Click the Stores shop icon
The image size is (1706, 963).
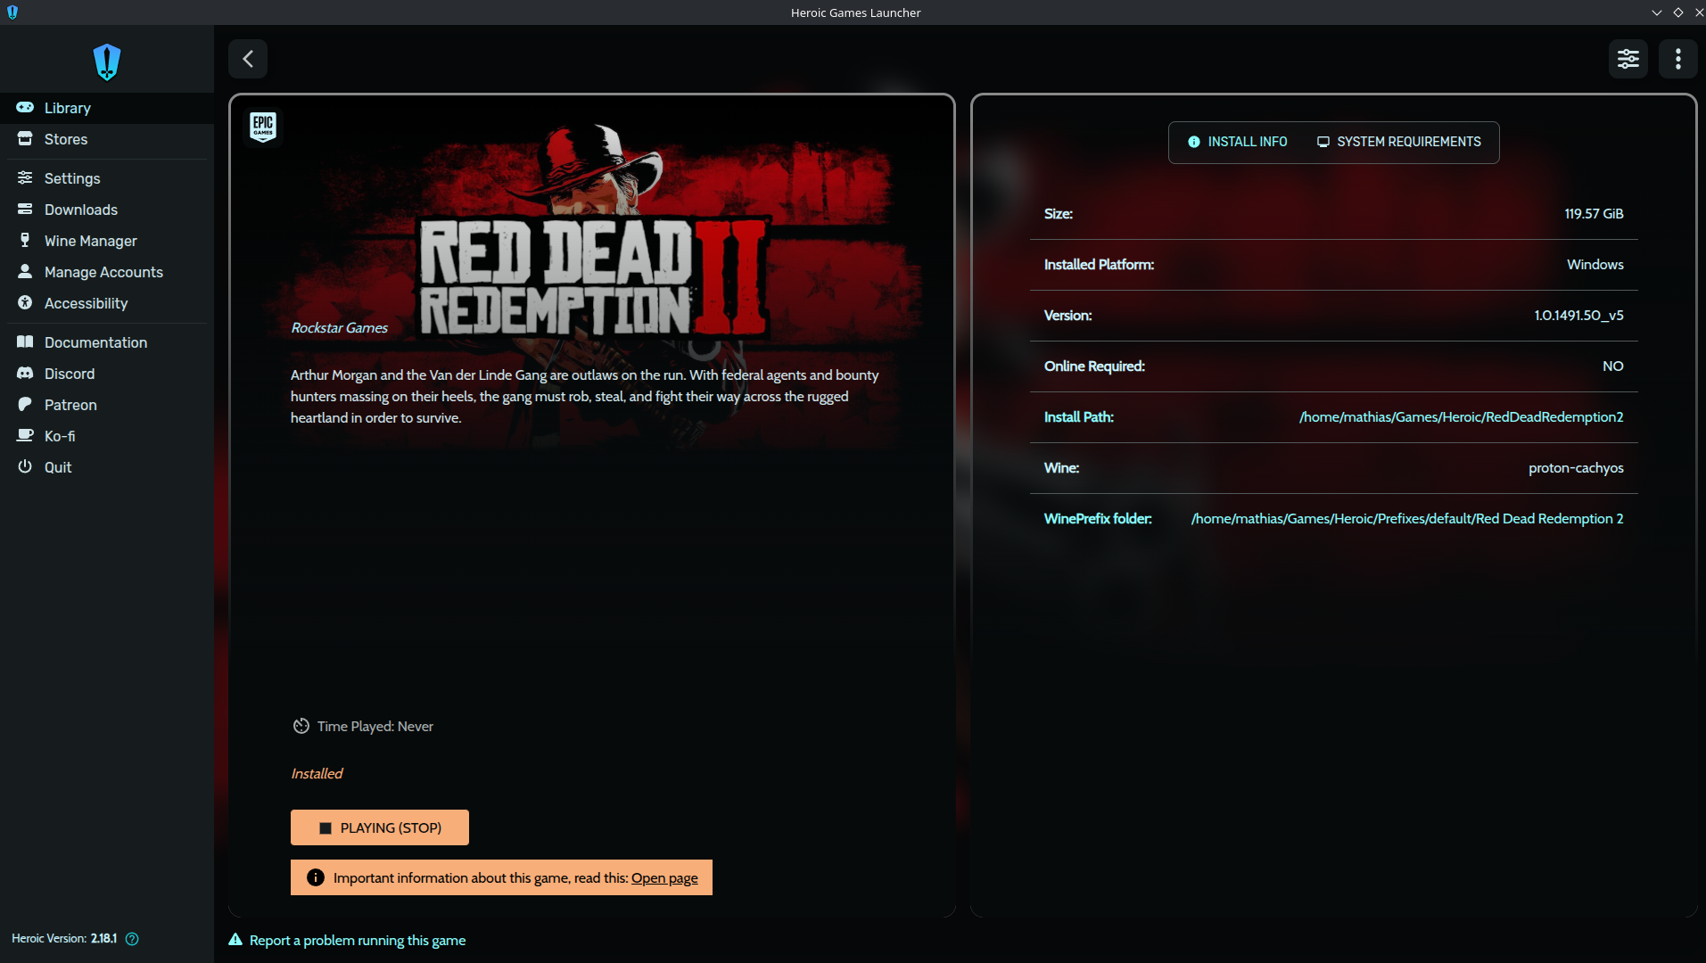click(25, 138)
